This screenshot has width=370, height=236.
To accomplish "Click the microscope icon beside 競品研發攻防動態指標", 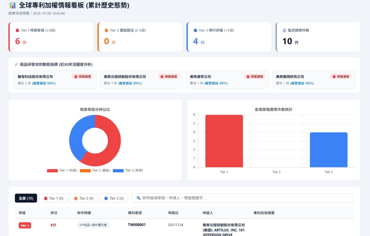I will point(16,64).
